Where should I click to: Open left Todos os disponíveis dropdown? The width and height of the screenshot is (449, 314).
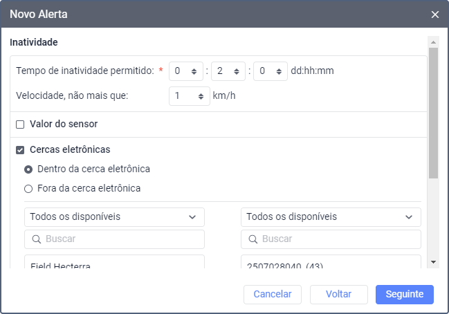[x=114, y=216]
